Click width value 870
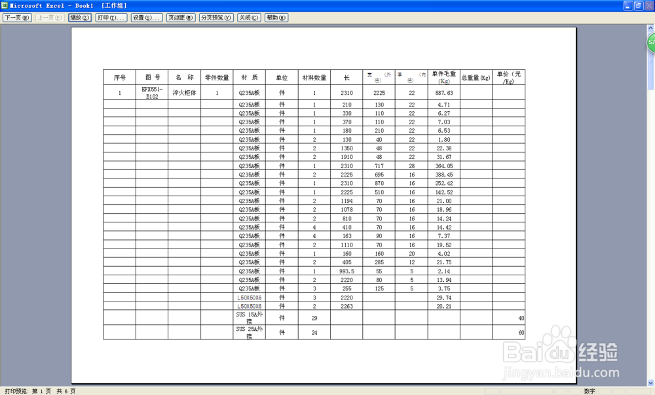Viewport: 655px width, 395px height. point(379,184)
